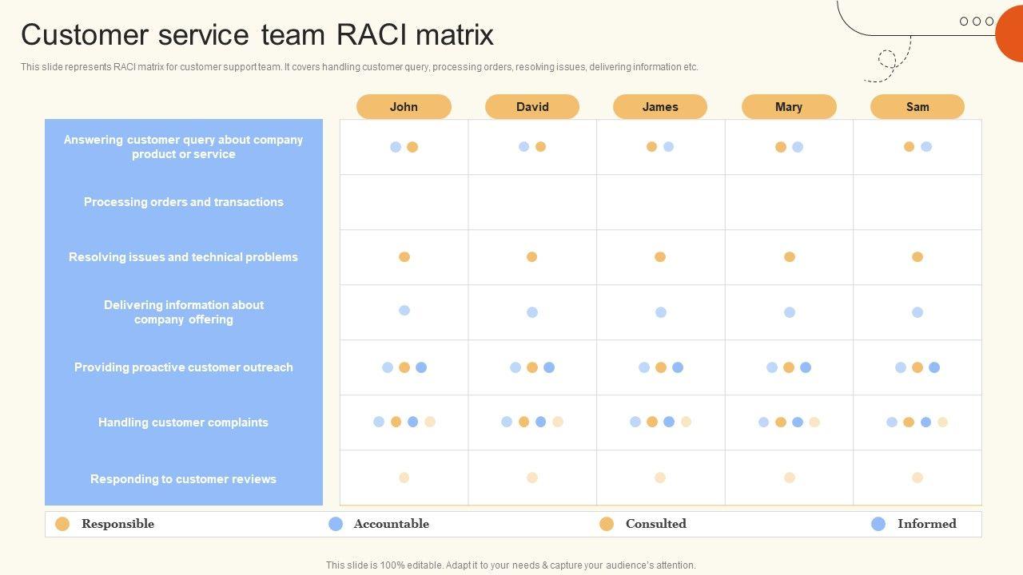Click the 'Informed' legend label

click(927, 524)
